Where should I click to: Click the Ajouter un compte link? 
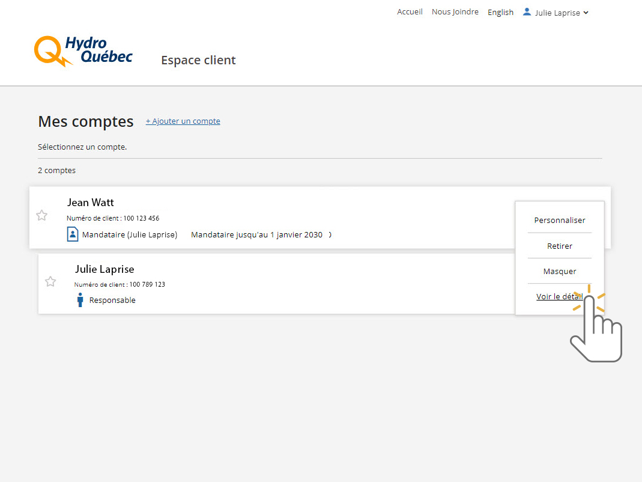click(183, 121)
